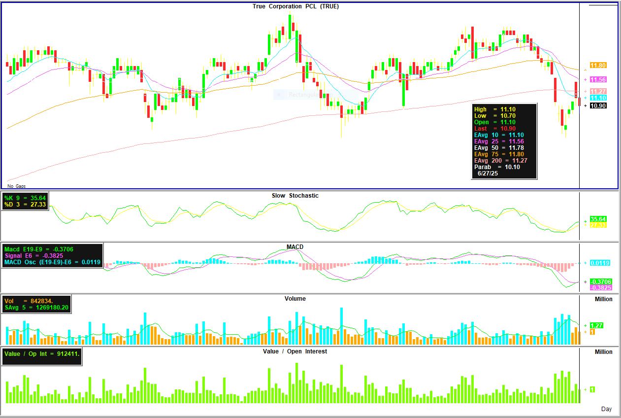Click "Million" unit label in Volume panel
The width and height of the screenshot is (621, 418).
tap(604, 299)
